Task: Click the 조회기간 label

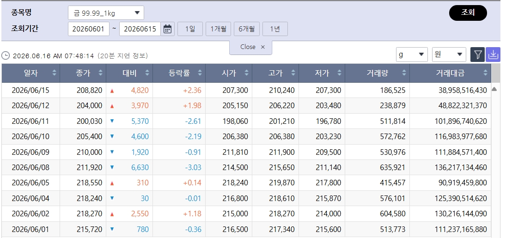Action: pos(25,28)
